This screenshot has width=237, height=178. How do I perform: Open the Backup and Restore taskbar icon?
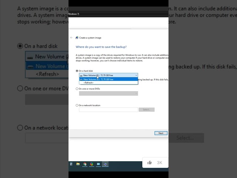tap(105, 164)
